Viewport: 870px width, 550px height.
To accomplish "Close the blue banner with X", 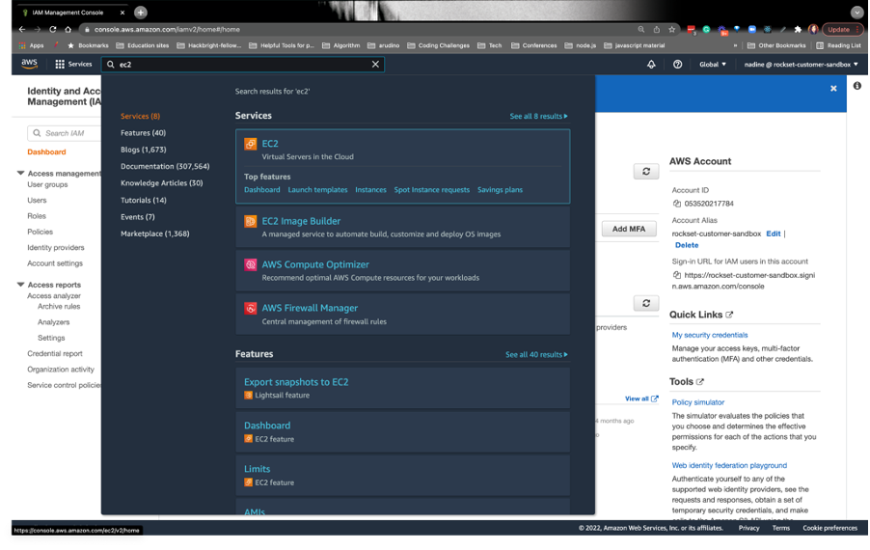I will tap(833, 88).
